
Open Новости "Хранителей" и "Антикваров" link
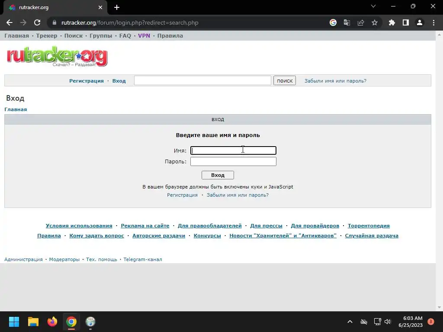point(283,236)
